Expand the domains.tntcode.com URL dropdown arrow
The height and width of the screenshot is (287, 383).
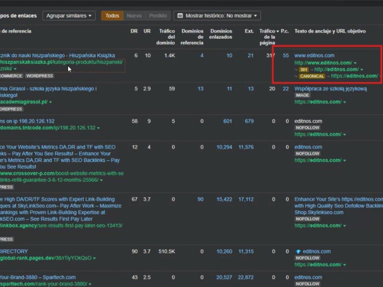click(x=99, y=128)
